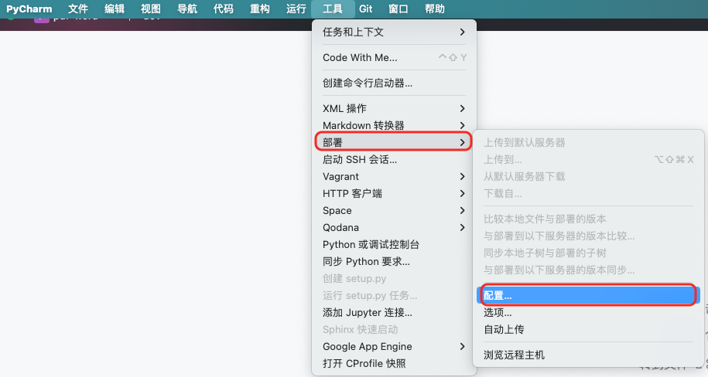The width and height of the screenshot is (708, 377).
Task: Expand HTTP 客户端 submenu
Action: coord(394,193)
